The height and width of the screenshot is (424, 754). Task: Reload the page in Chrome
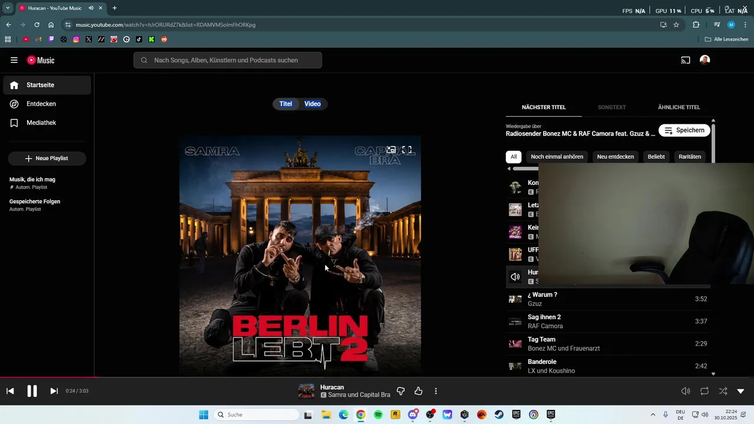(37, 25)
